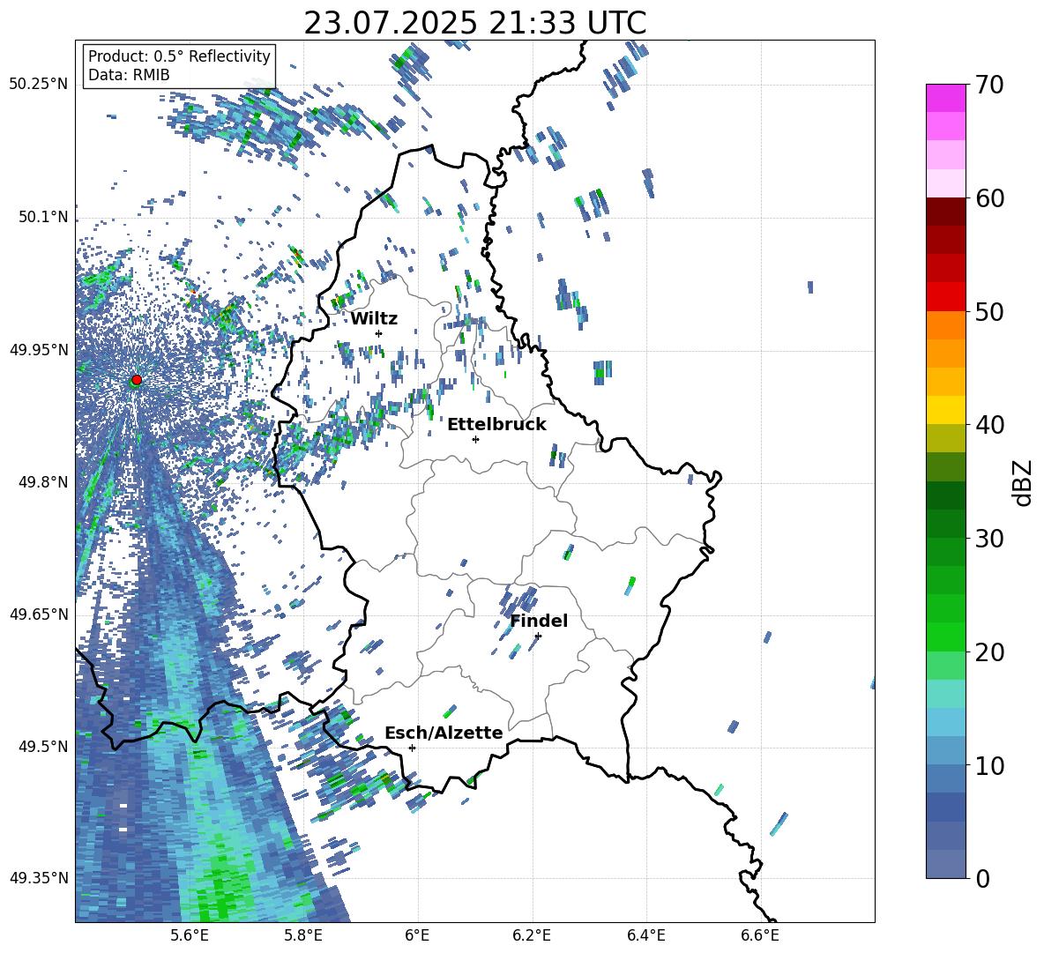This screenshot has width=1044, height=953.
Task: Pick the dark maroon colorbar segment below 60
Action: coord(945,212)
